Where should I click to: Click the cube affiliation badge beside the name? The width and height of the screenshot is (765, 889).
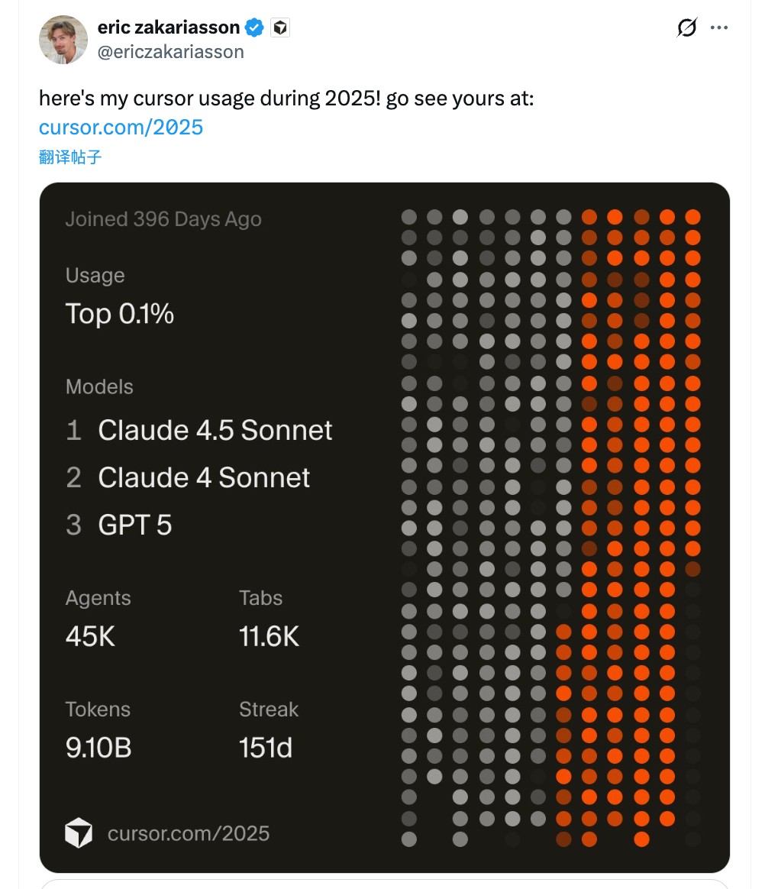pos(280,28)
